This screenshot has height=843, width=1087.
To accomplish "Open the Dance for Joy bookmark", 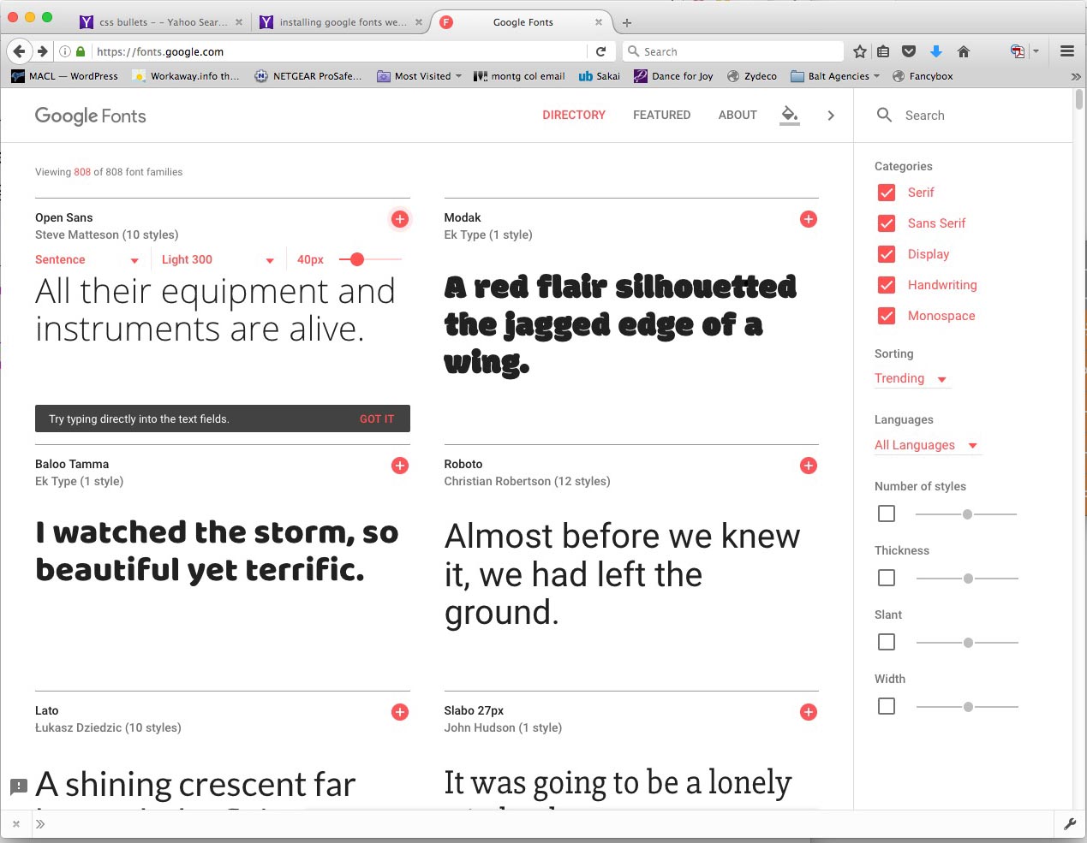I will point(673,76).
